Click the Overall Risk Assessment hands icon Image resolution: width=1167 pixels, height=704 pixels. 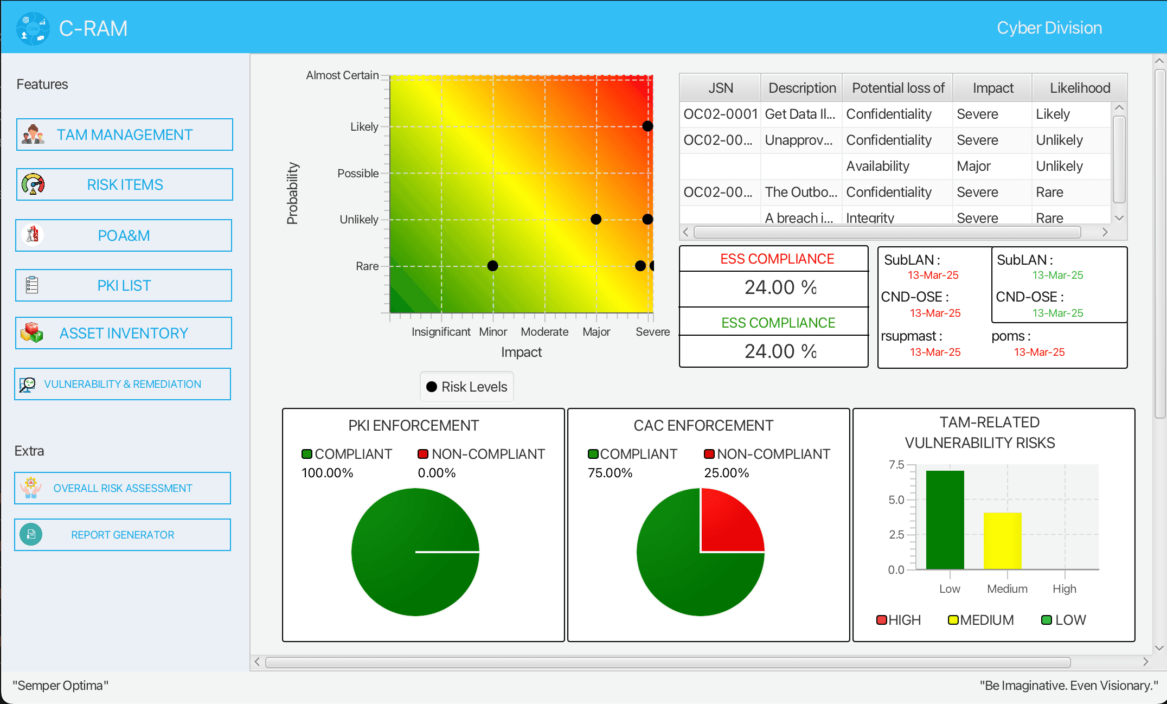coord(31,488)
